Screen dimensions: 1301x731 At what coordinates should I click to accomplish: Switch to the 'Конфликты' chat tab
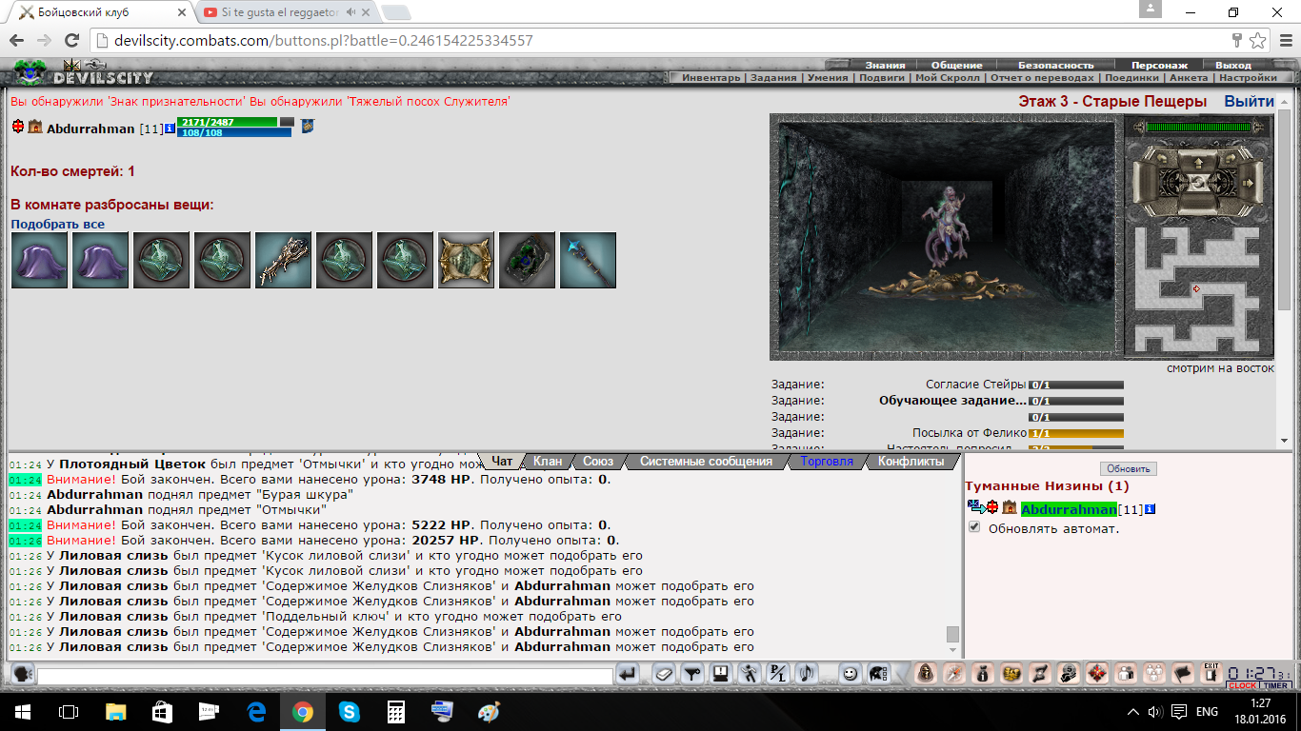click(911, 462)
